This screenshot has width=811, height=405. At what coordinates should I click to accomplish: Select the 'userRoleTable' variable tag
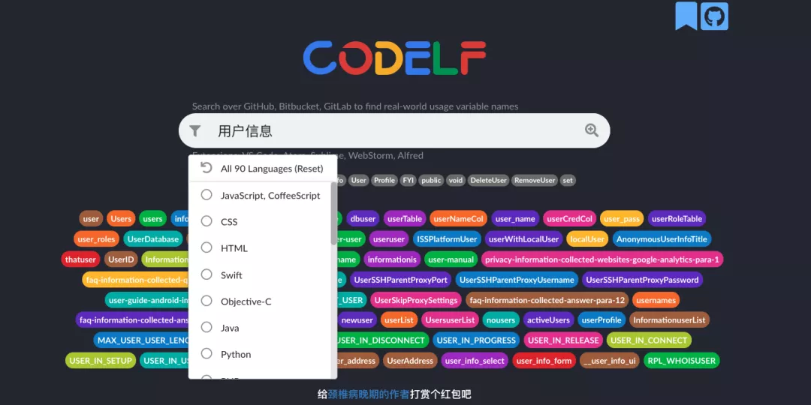coord(677,218)
